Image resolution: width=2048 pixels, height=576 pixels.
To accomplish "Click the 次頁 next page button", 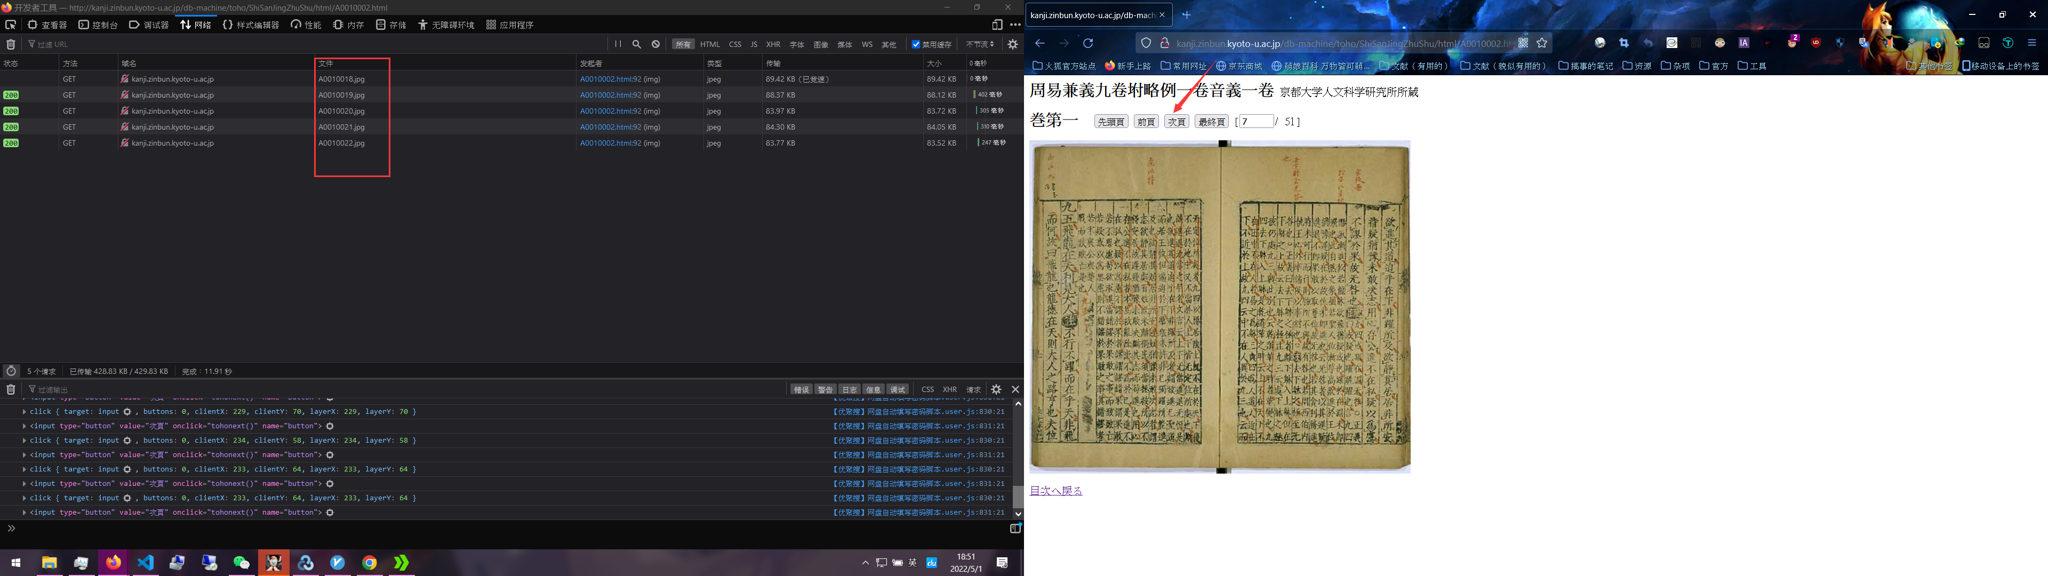I will pyautogui.click(x=1176, y=122).
